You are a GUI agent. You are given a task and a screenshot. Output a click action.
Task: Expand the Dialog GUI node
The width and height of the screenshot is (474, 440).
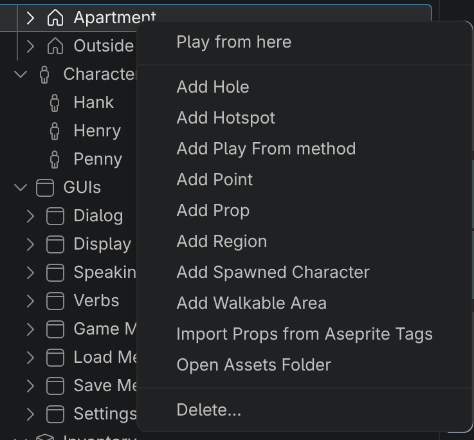[30, 216]
